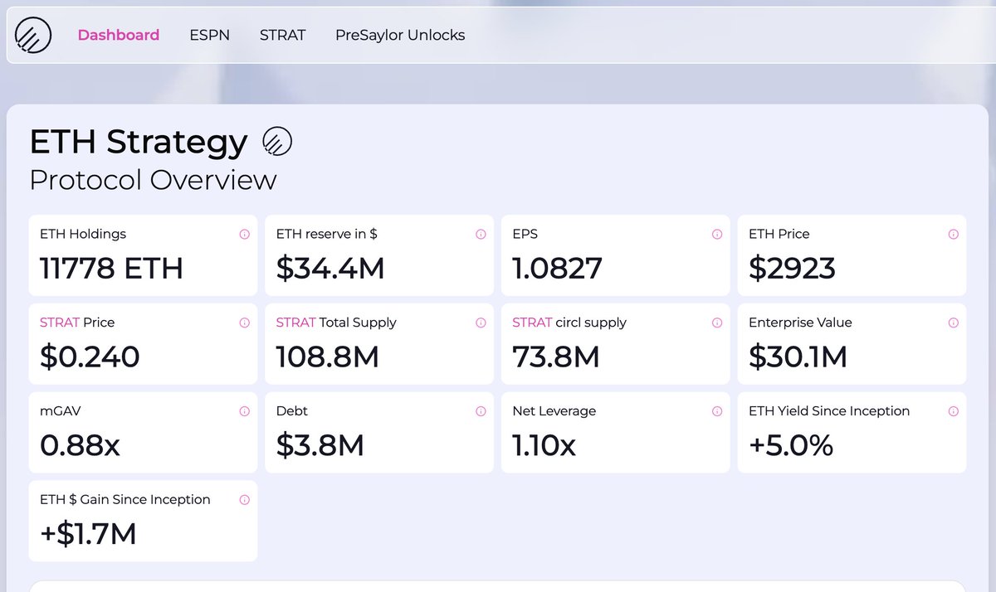This screenshot has width=996, height=592.
Task: Open the mGAV info icon
Action: click(x=244, y=411)
